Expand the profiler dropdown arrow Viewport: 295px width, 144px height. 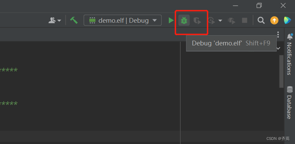tap(220, 20)
